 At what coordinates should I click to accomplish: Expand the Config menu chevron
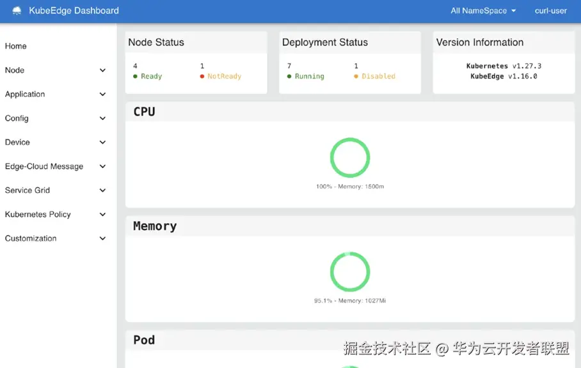click(x=102, y=118)
